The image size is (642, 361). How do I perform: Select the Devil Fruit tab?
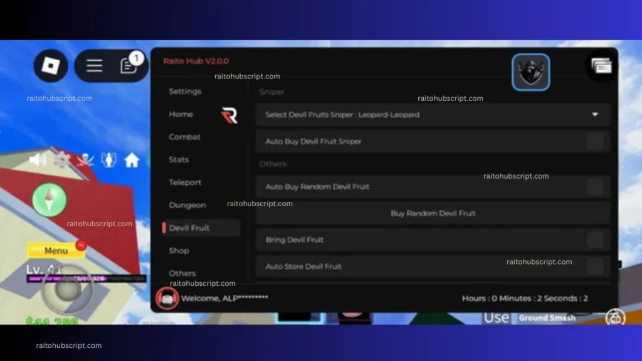click(201, 228)
